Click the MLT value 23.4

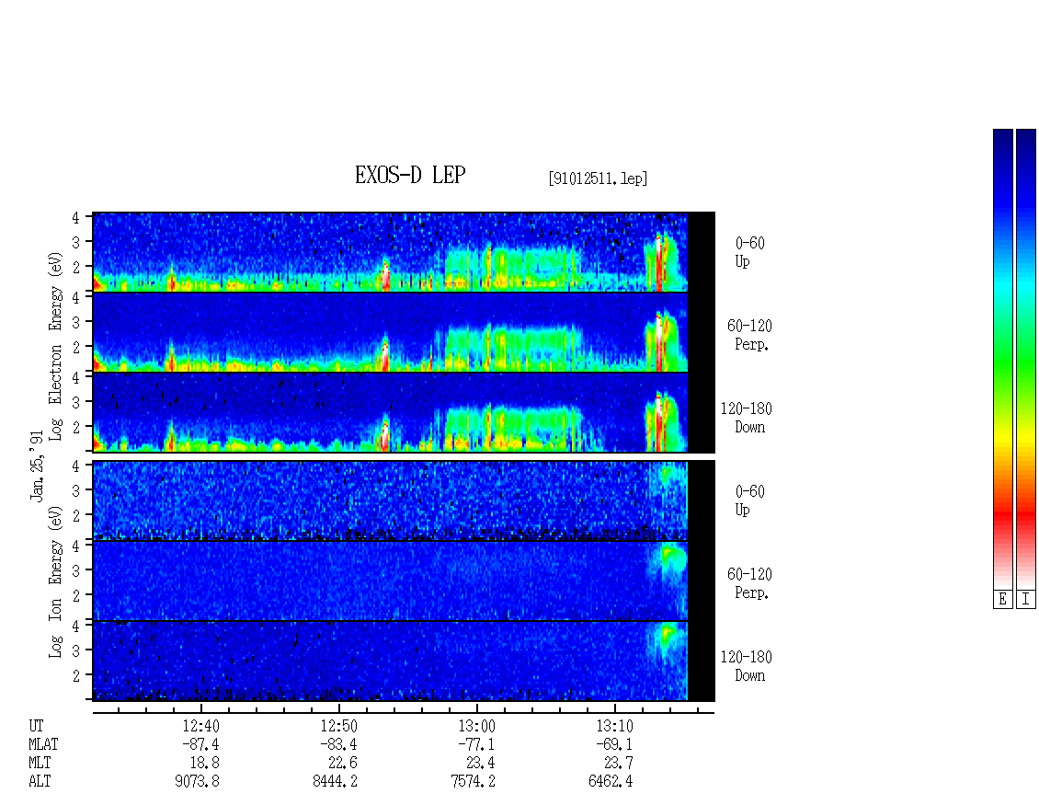pyautogui.click(x=480, y=764)
